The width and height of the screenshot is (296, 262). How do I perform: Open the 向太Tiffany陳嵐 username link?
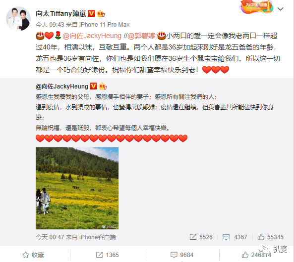[61, 13]
